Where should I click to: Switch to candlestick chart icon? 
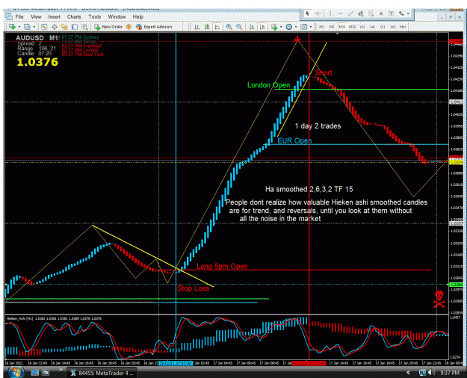207,27
